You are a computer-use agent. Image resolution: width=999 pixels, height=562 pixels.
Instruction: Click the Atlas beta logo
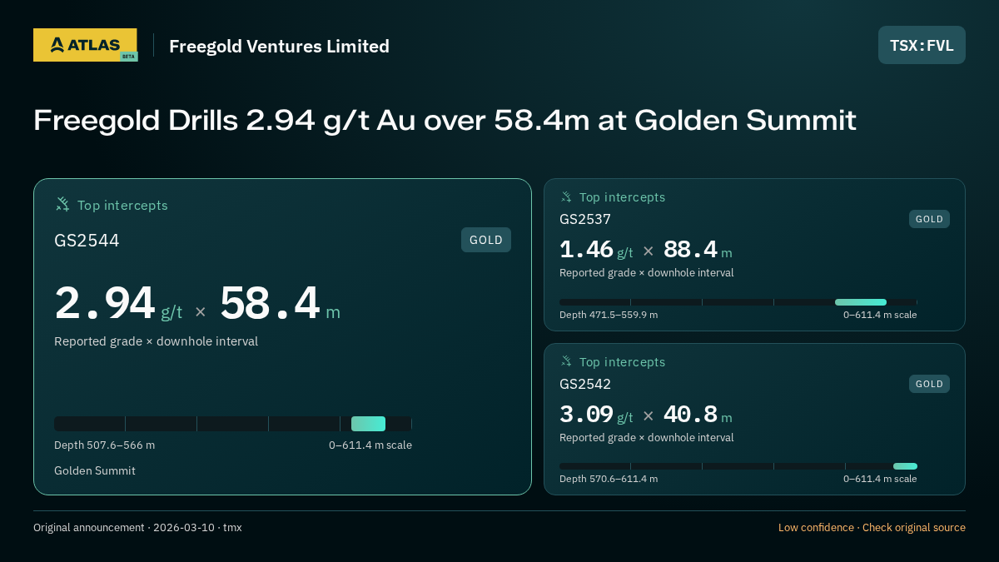(85, 45)
